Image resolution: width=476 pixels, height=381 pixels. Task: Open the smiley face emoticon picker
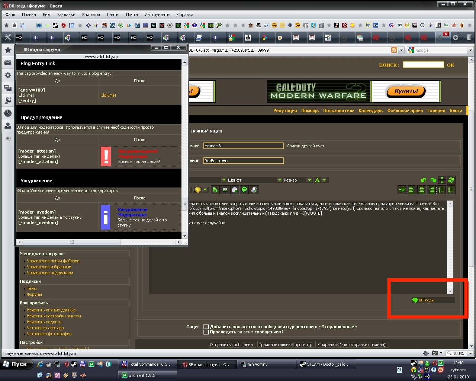(198, 190)
